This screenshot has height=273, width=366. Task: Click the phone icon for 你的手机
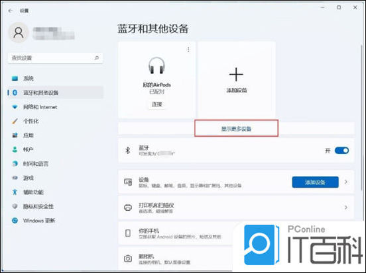[128, 233]
